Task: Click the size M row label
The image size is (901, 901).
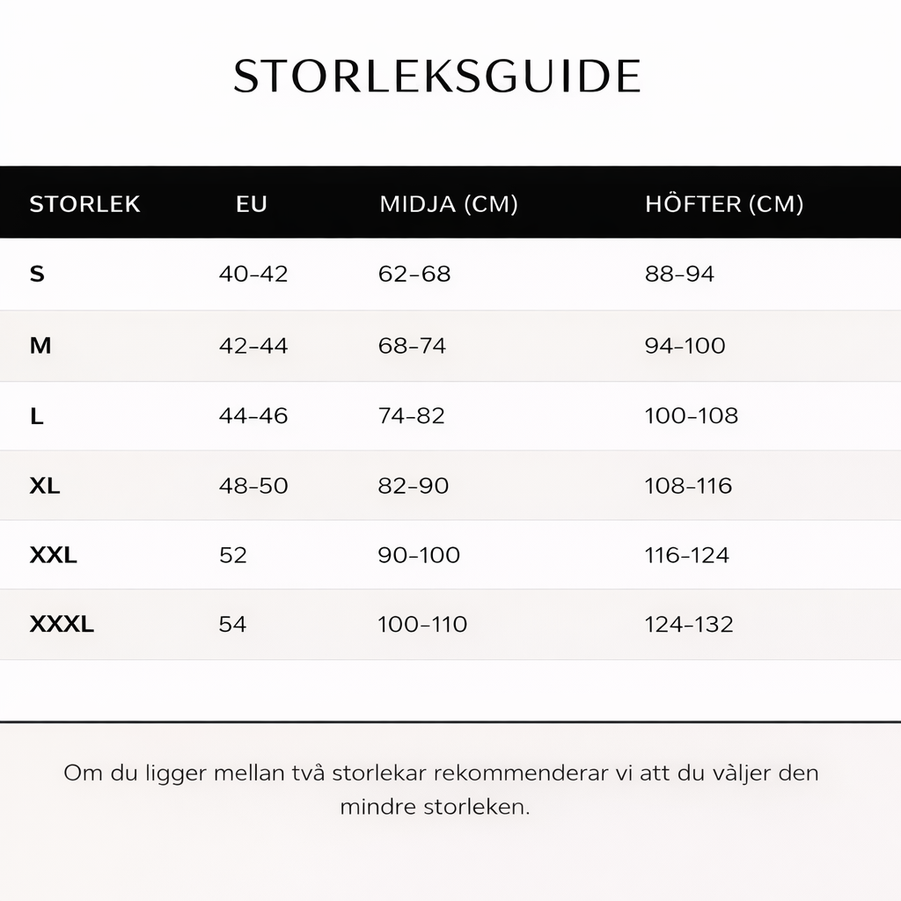Action: point(40,346)
